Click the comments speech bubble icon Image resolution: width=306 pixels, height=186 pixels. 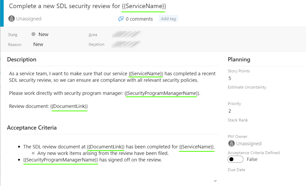[121, 19]
